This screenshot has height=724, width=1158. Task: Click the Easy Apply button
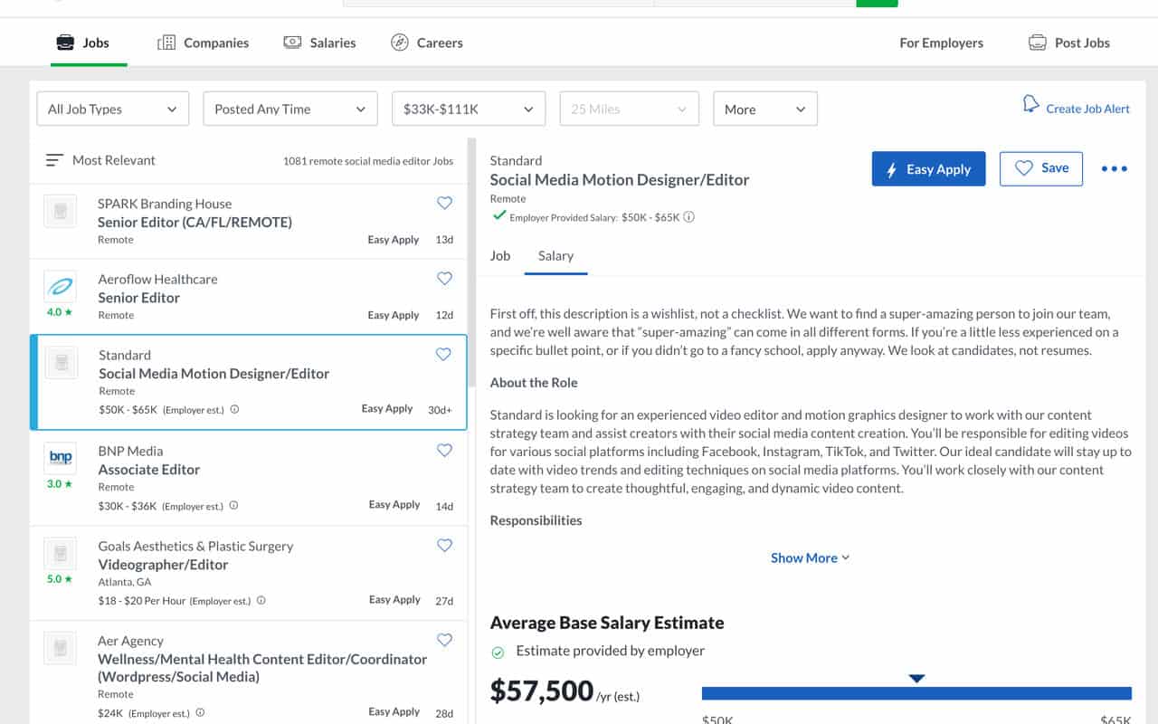[928, 168]
